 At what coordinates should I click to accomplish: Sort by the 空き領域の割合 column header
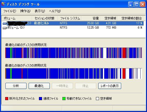pos(130,18)
